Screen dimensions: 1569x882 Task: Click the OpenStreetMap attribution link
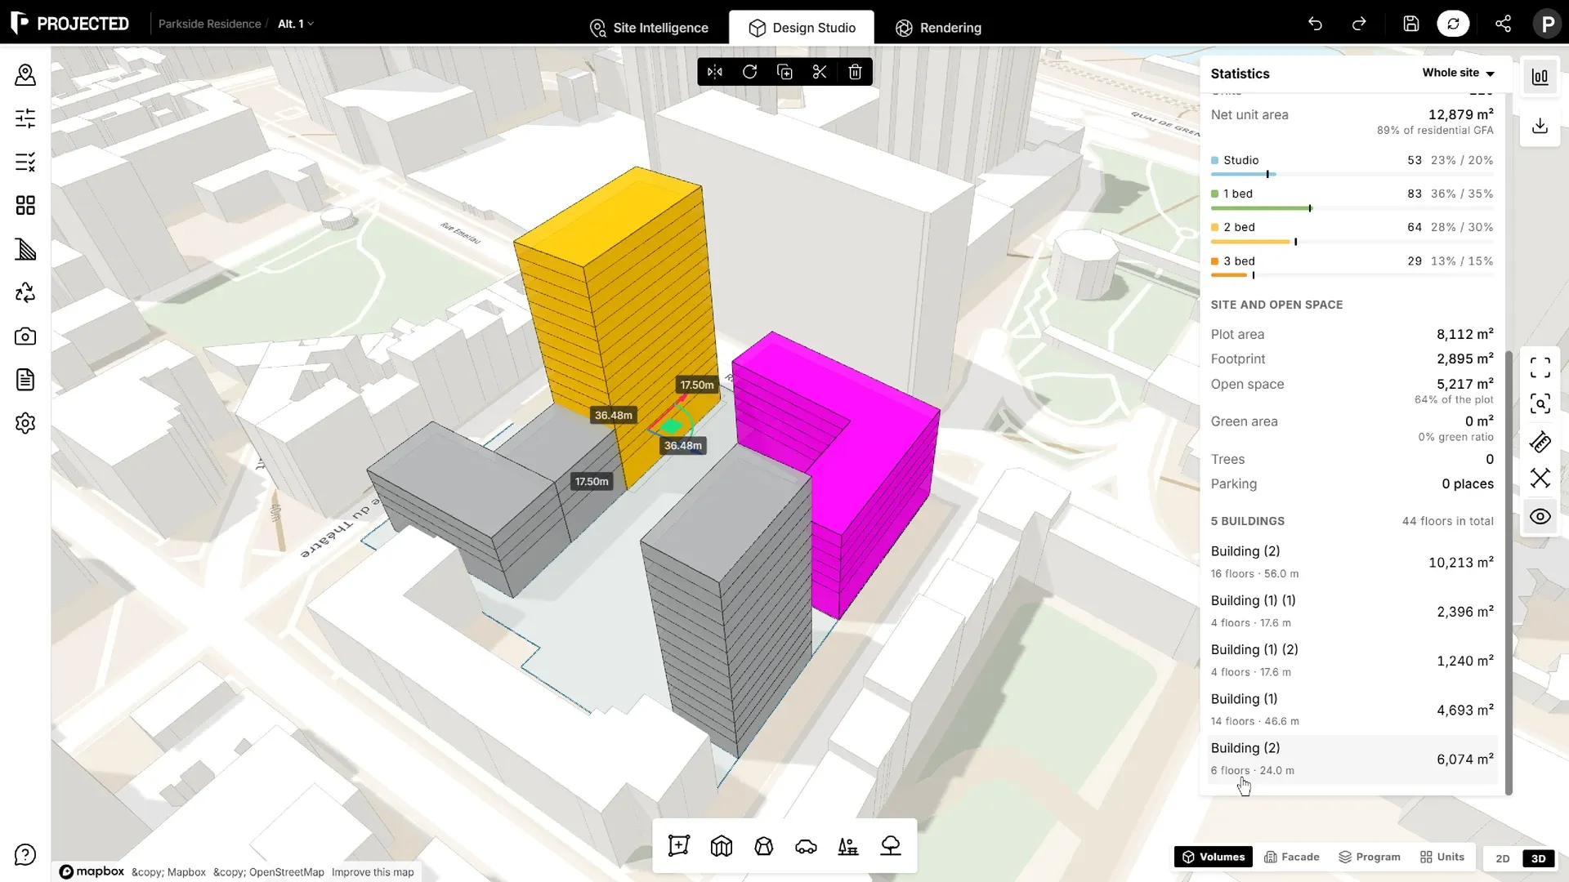pyautogui.click(x=269, y=872)
